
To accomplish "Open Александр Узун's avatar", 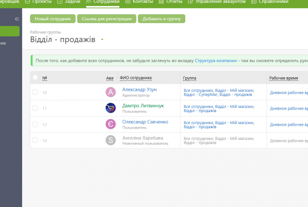I will [x=111, y=92].
